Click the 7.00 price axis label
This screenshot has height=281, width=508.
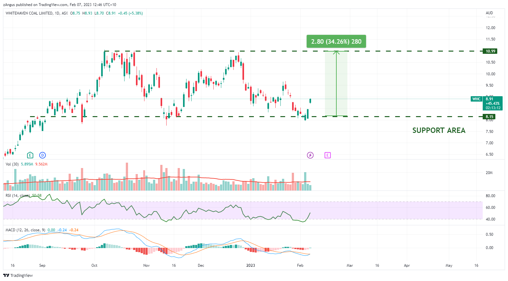tap(490, 143)
